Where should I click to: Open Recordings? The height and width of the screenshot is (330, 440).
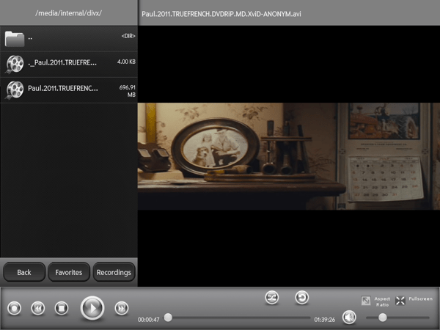pos(114,272)
